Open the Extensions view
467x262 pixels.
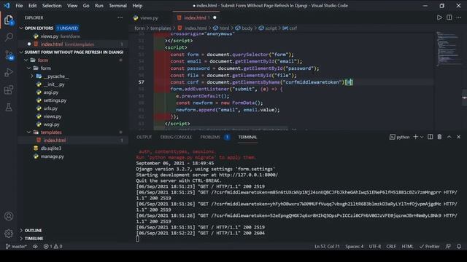pyautogui.click(x=9, y=90)
